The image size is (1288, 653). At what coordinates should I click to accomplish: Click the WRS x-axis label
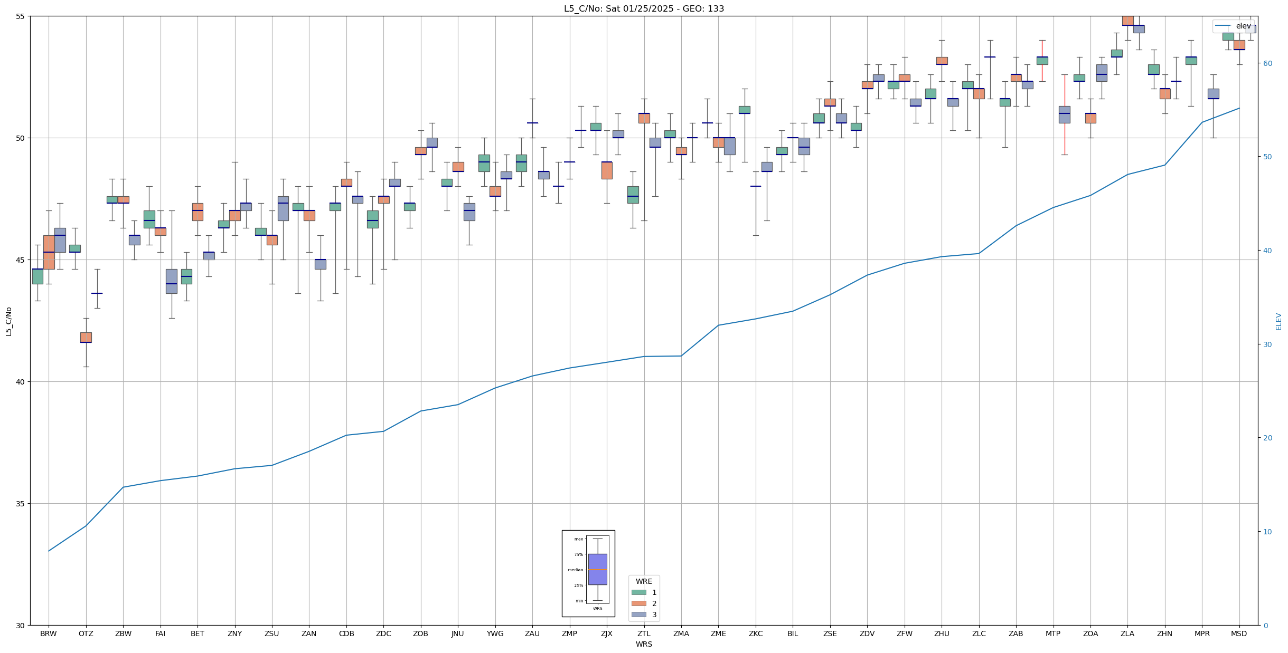pyautogui.click(x=644, y=644)
